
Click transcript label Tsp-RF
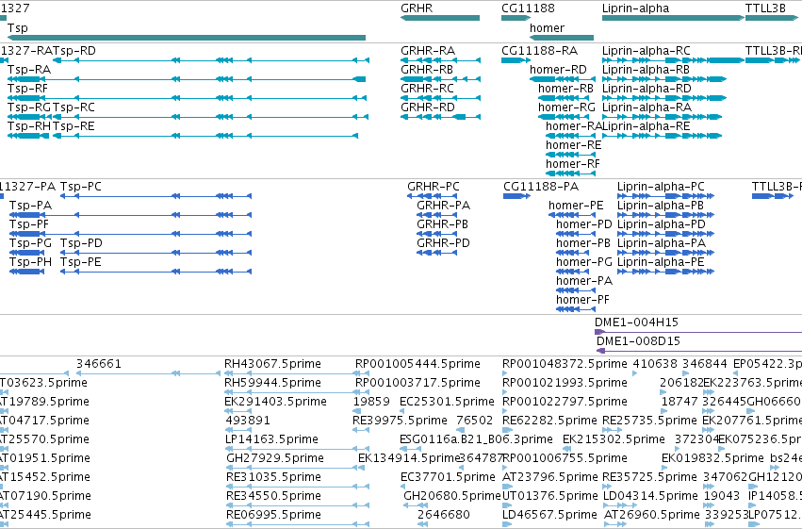[x=27, y=89]
